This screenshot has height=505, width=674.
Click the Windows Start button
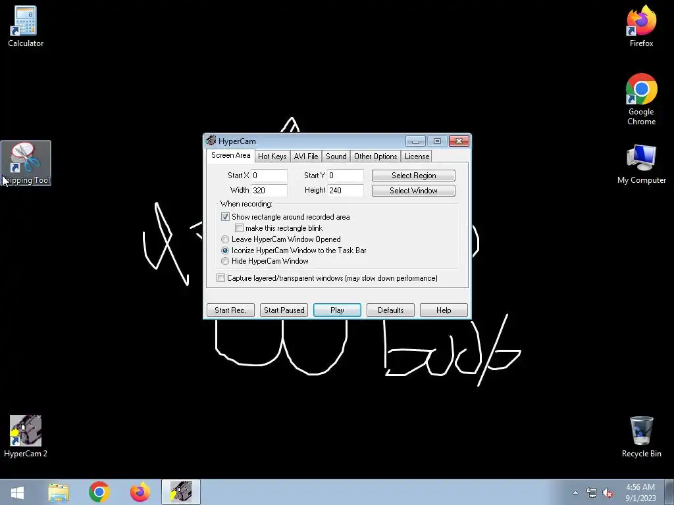click(17, 492)
